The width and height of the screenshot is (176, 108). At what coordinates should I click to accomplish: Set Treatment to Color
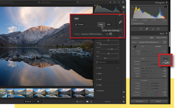click(x=152, y=38)
